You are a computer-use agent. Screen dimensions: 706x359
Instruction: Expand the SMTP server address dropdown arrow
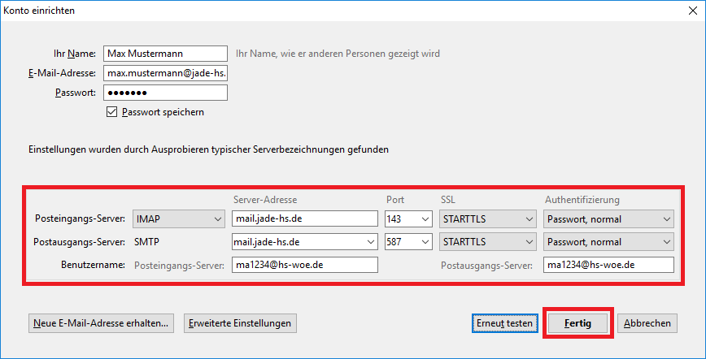tap(371, 242)
